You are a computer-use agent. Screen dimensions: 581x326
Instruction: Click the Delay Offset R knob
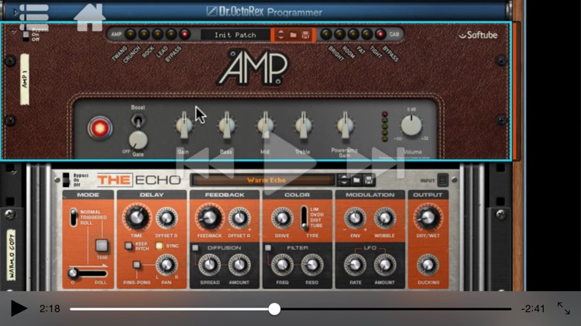pyautogui.click(x=167, y=218)
